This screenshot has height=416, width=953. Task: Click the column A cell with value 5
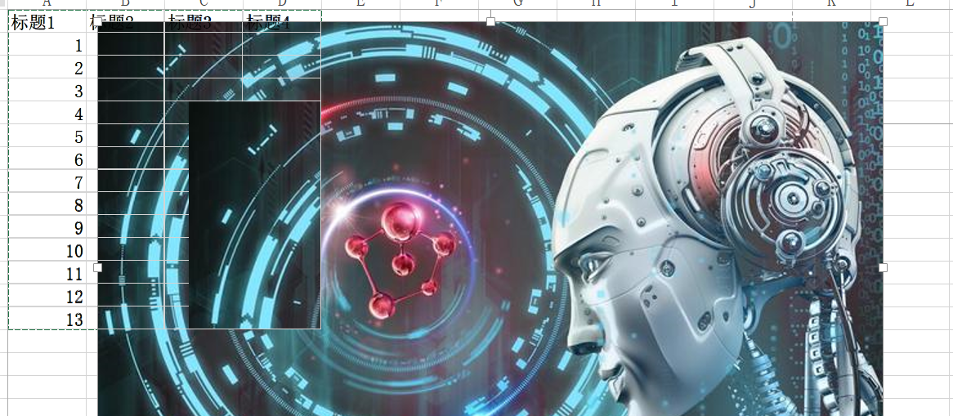pos(47,136)
